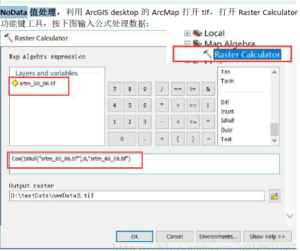
Task: Click the == equality operator button
Action: pos(177,89)
